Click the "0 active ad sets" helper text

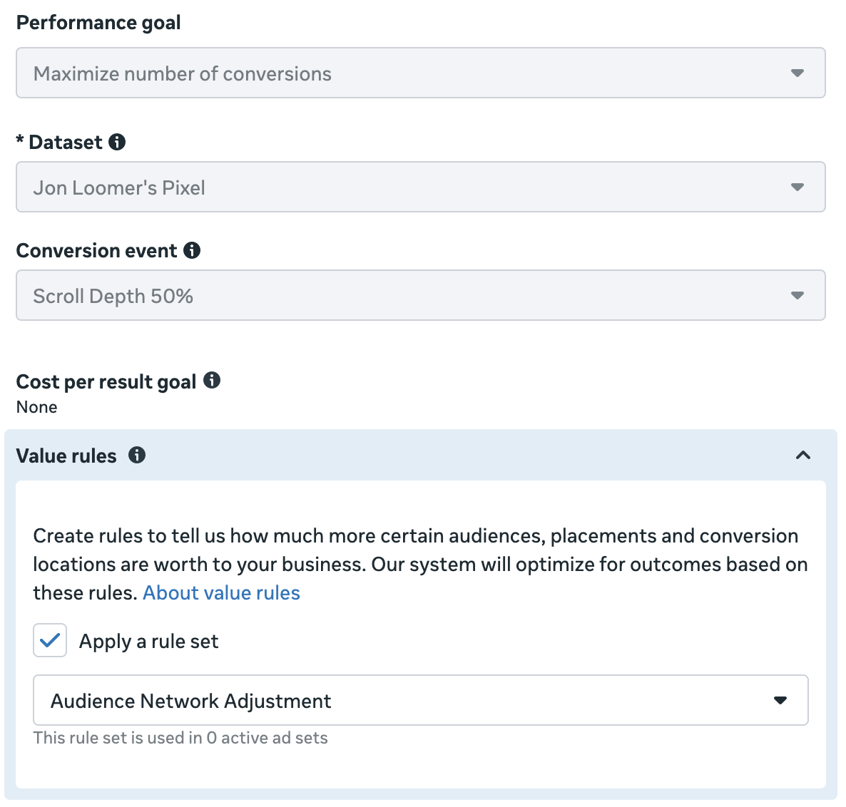pos(267,738)
